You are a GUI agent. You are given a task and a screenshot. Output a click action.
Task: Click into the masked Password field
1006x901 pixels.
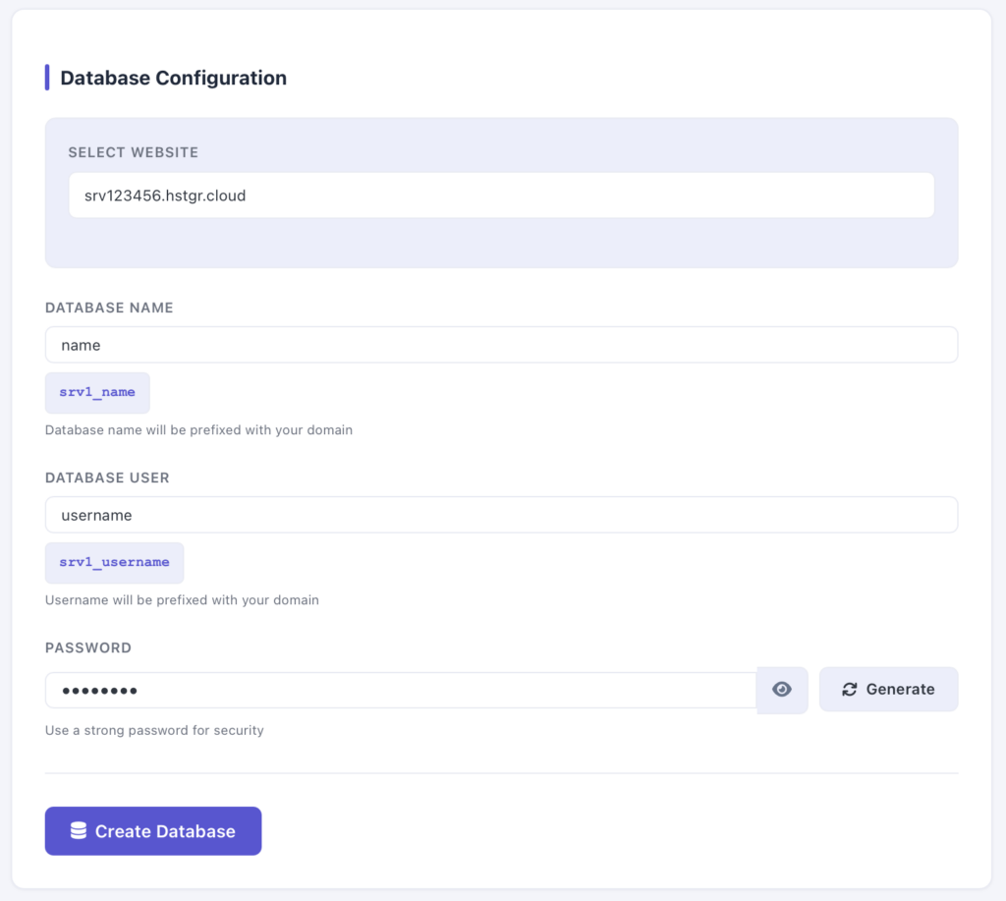[x=401, y=691]
